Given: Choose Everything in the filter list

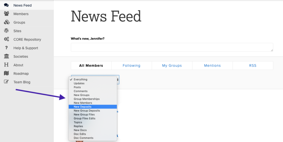Looking at the screenshot, I should pyautogui.click(x=93, y=79).
